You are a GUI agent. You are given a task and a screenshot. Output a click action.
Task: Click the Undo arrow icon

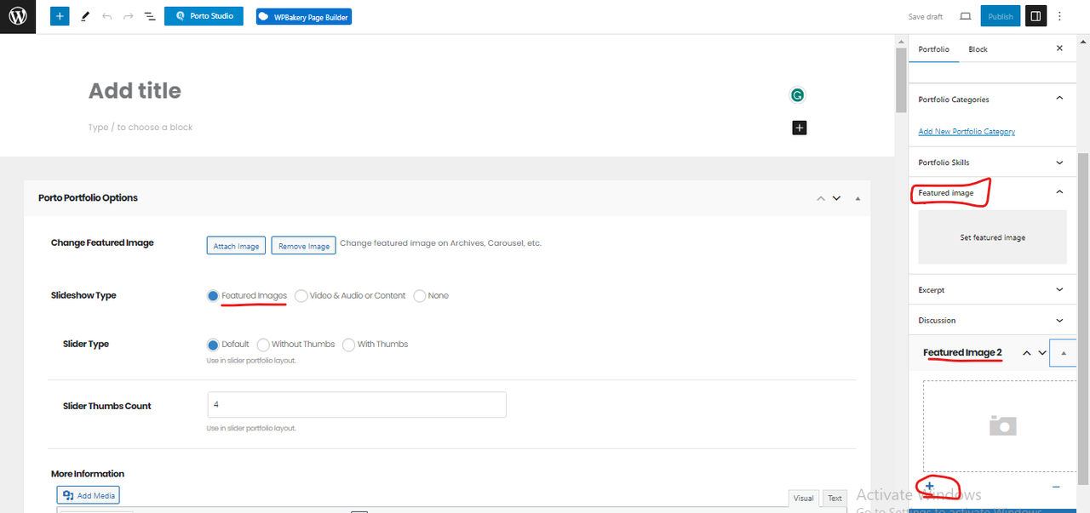106,16
